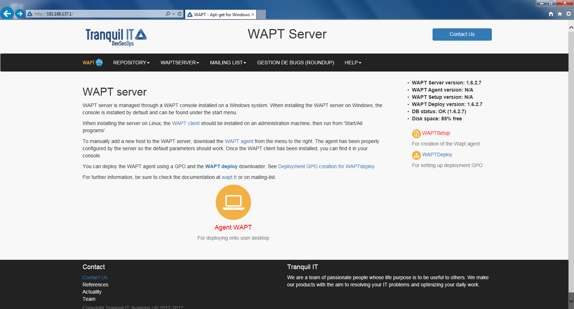The height and width of the screenshot is (309, 574).
Task: Follow the WAPT client link
Action: pos(186,123)
